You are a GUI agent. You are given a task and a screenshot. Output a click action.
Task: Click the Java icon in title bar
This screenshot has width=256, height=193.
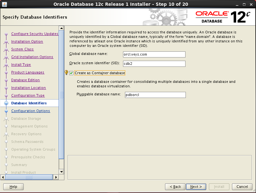[4, 4]
